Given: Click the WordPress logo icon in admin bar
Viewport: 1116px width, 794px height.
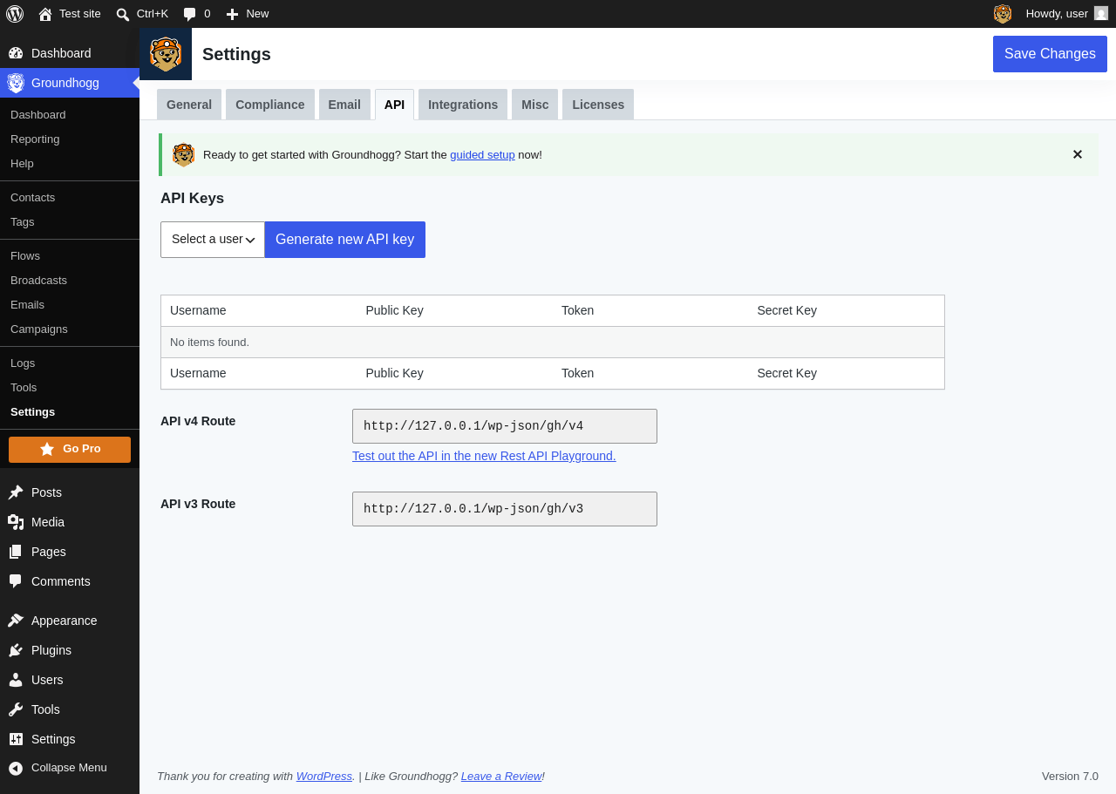Looking at the screenshot, I should click(x=15, y=14).
